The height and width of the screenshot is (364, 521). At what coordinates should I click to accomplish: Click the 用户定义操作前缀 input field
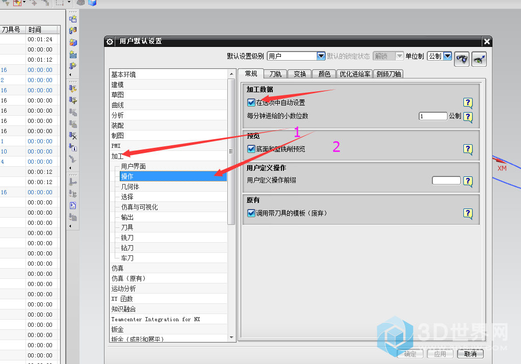[446, 180]
